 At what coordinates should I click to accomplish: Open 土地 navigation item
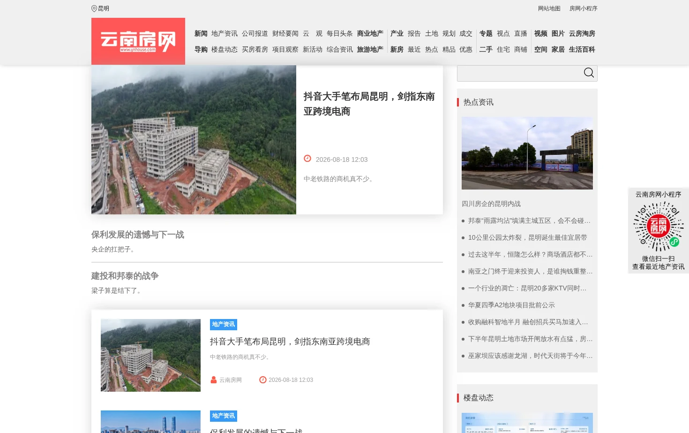point(432,34)
